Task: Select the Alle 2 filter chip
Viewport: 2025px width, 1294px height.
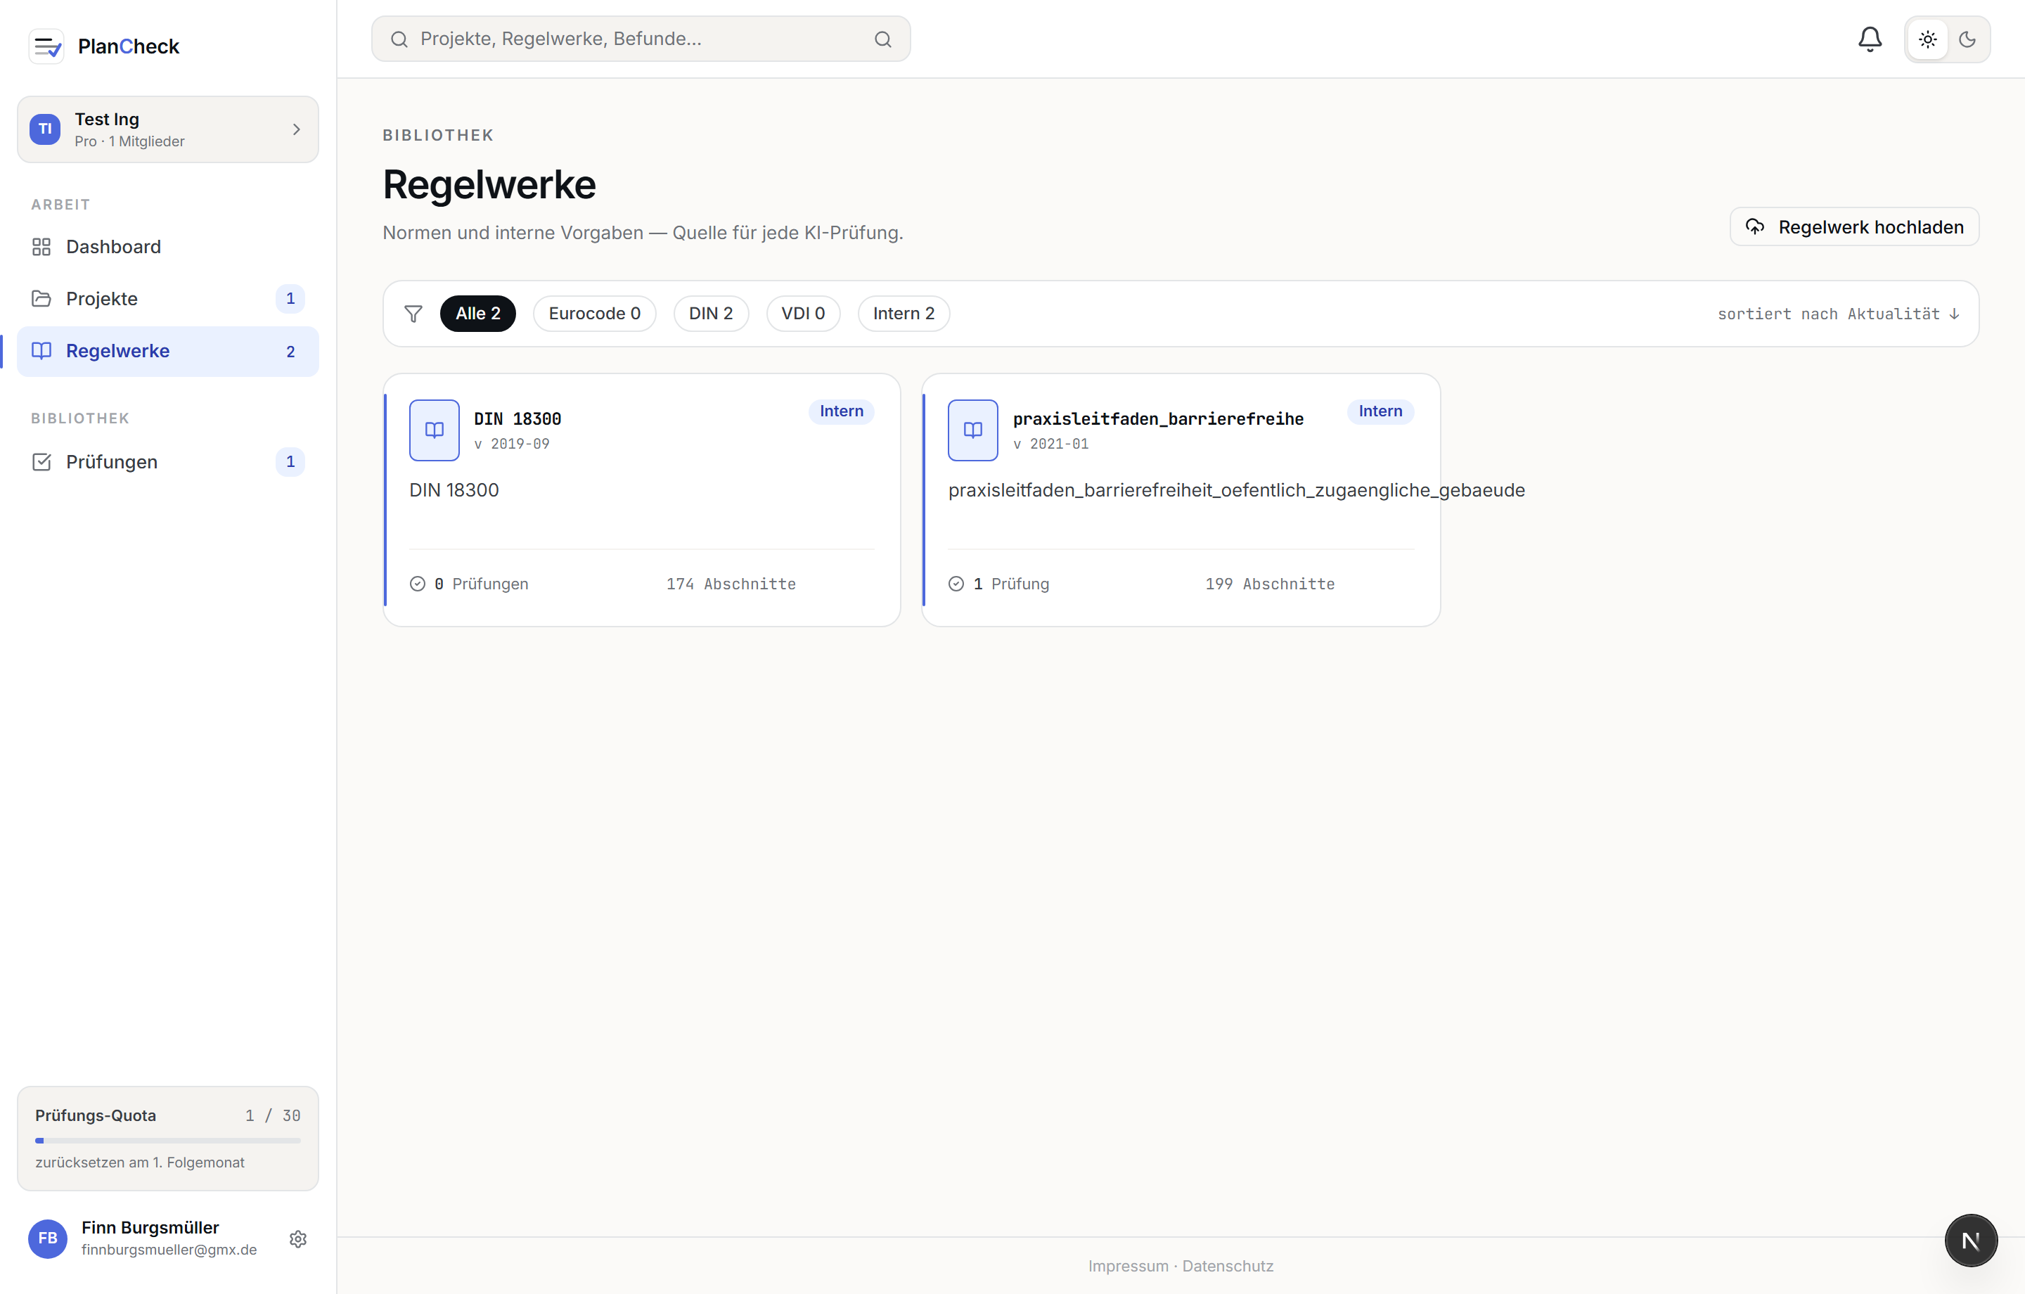Action: 477,314
